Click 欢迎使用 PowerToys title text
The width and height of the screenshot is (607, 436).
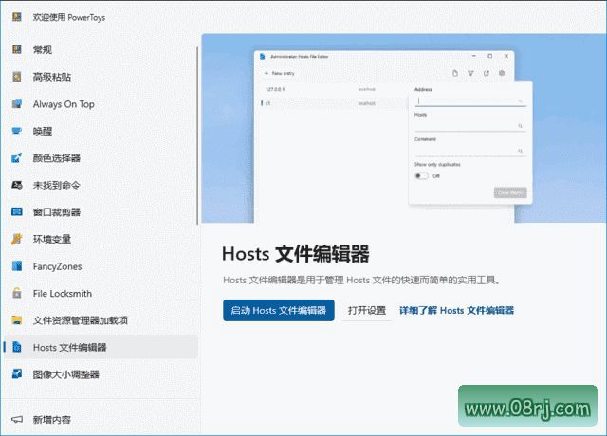tap(69, 17)
